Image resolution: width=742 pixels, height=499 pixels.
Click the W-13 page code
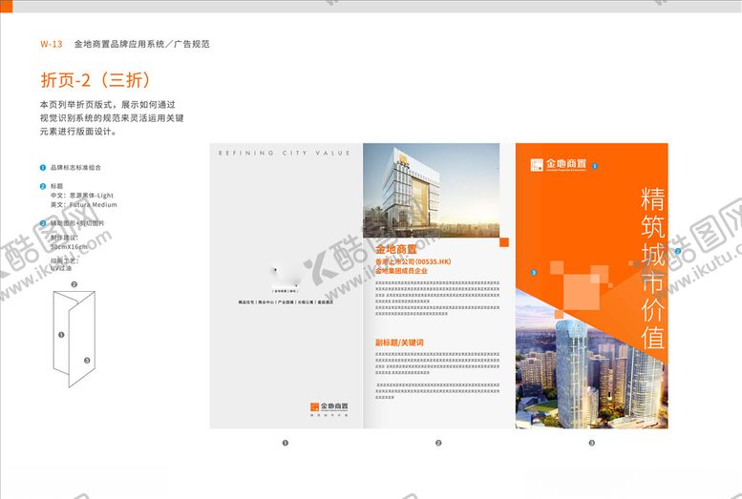click(52, 44)
